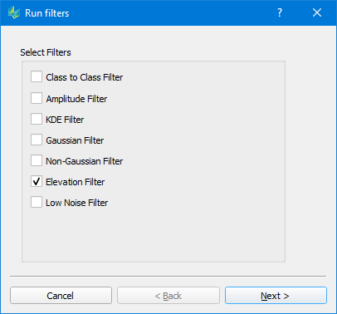
Task: Tick the Amplitude Filter checkbox
Action: (x=37, y=98)
